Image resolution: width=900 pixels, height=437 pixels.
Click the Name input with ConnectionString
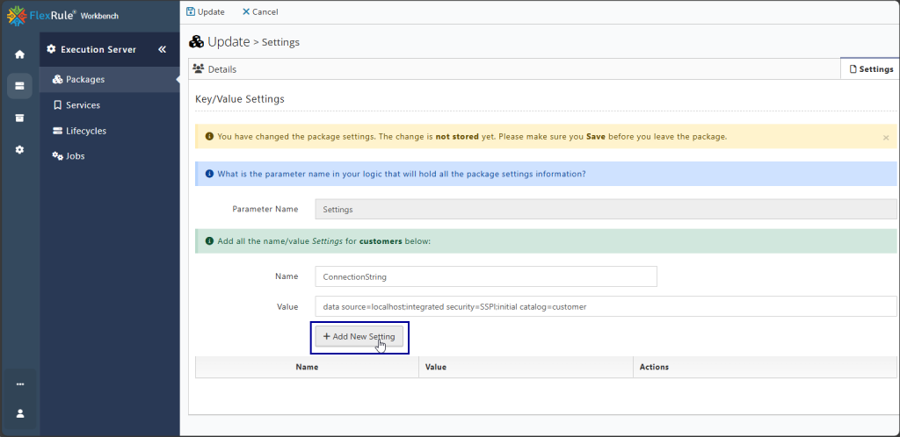coord(485,276)
